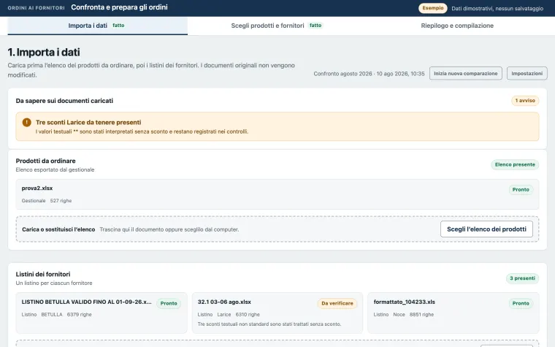
Task: Click the Elenco presente status badge
Action: click(x=515, y=164)
